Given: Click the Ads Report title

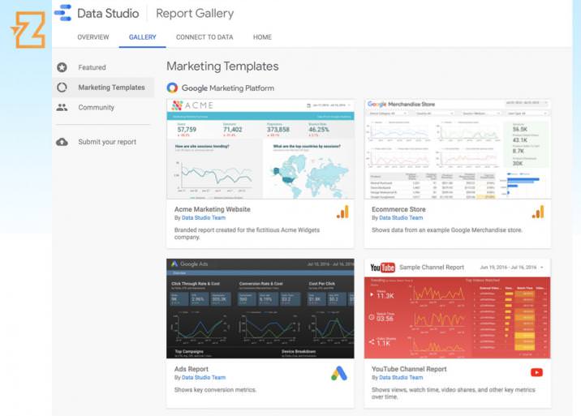Looking at the screenshot, I should point(192,369).
